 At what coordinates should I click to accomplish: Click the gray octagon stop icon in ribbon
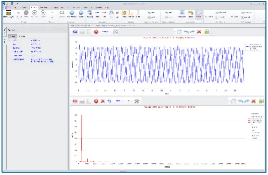[26, 12]
